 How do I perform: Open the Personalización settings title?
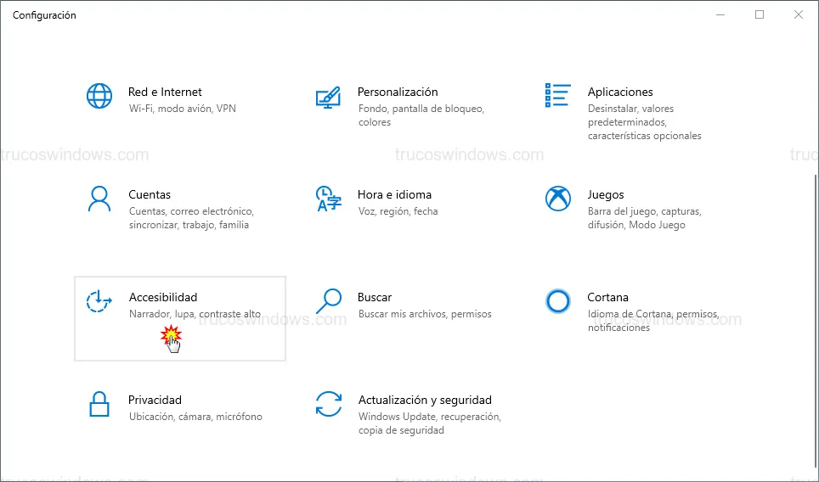(398, 92)
